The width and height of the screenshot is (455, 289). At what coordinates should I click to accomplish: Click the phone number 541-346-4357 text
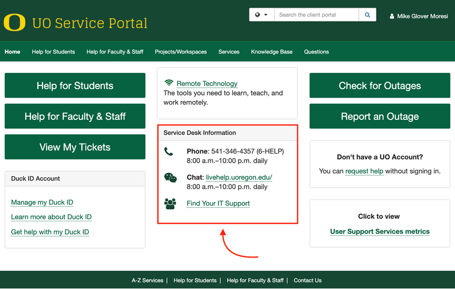point(233,151)
